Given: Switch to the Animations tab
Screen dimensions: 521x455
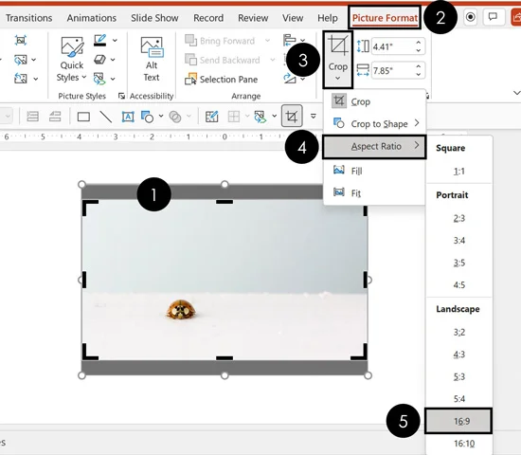Looking at the screenshot, I should [x=91, y=18].
